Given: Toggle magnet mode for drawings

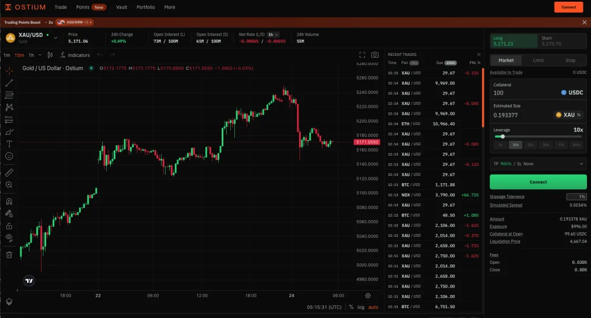Looking at the screenshot, I should click(x=9, y=201).
